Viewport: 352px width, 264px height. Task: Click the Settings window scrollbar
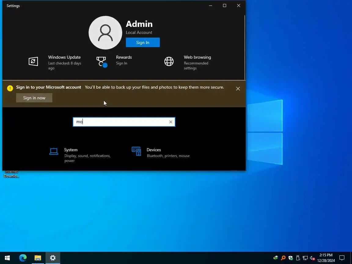tap(245, 47)
